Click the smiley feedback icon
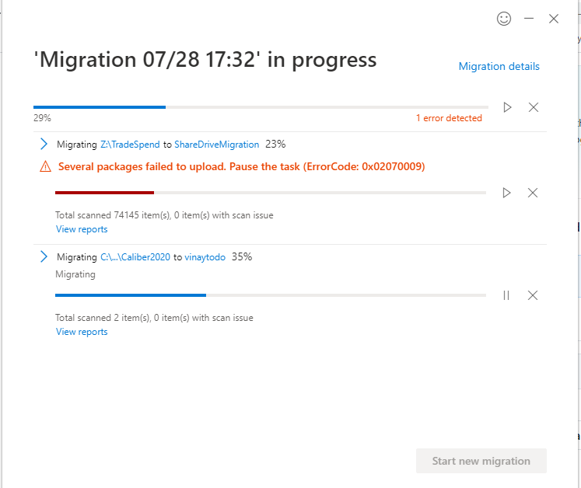The width and height of the screenshot is (581, 488). tap(504, 19)
